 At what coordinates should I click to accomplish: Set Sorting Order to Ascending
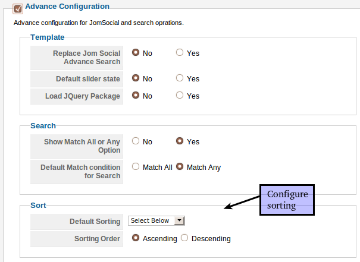[x=136, y=238]
